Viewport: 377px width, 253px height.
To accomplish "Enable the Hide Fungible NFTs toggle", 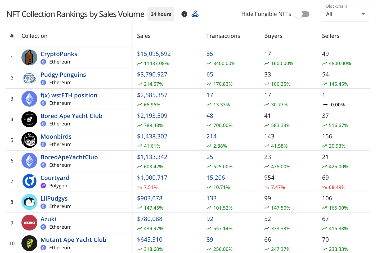I will pos(302,14).
